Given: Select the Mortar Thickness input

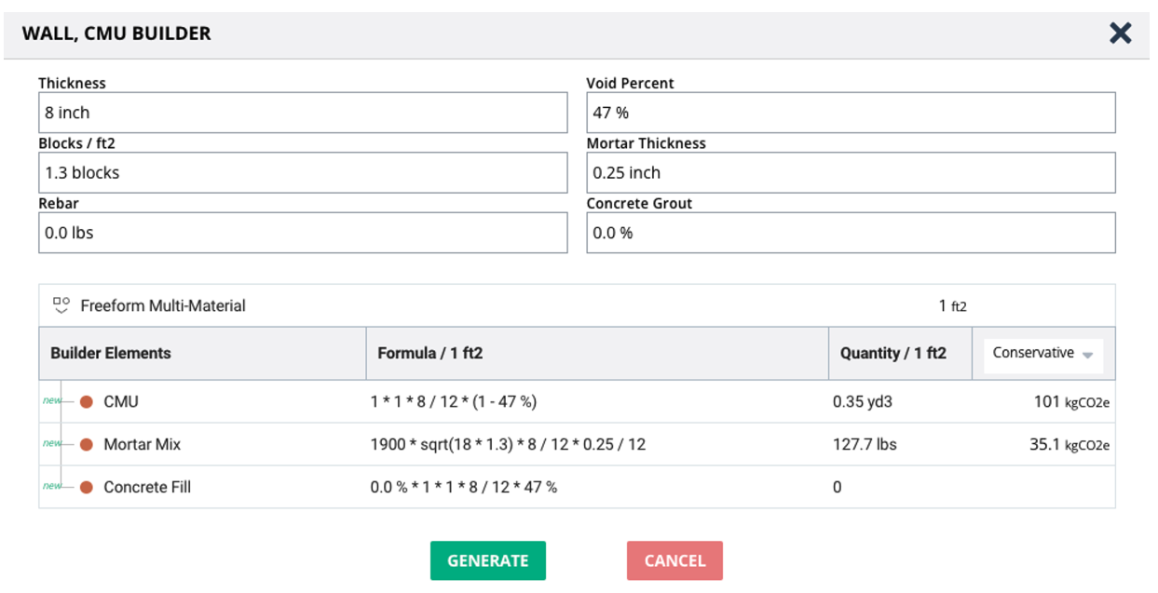Looking at the screenshot, I should click(x=850, y=172).
